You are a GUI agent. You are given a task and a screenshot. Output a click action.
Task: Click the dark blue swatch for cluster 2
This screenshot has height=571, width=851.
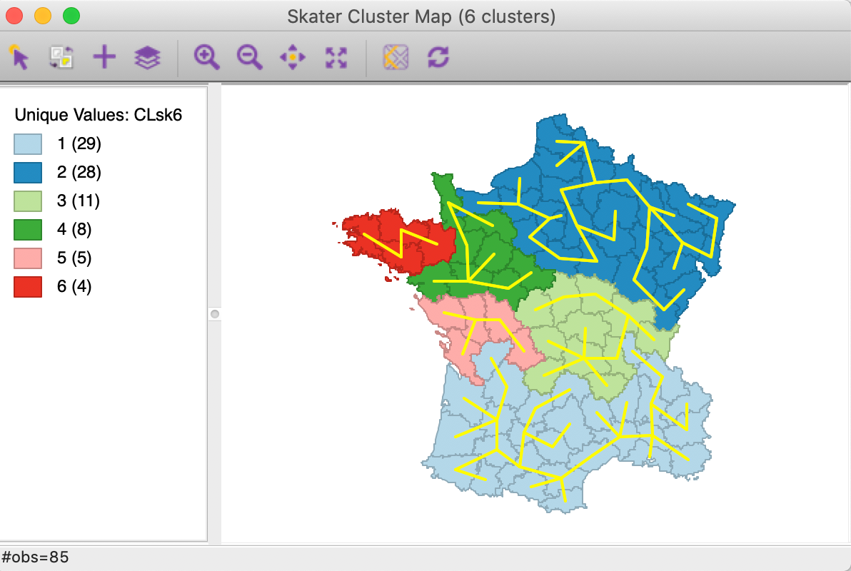point(28,173)
